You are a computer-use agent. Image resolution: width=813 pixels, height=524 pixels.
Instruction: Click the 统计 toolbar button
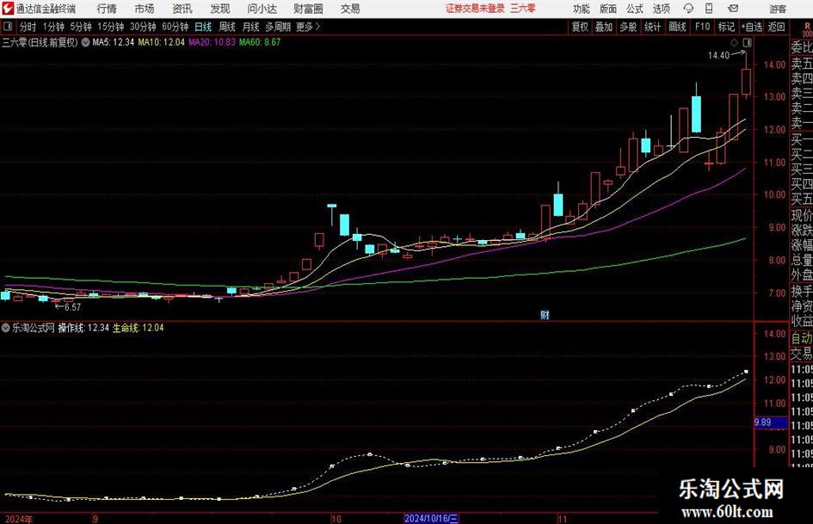pos(652,27)
